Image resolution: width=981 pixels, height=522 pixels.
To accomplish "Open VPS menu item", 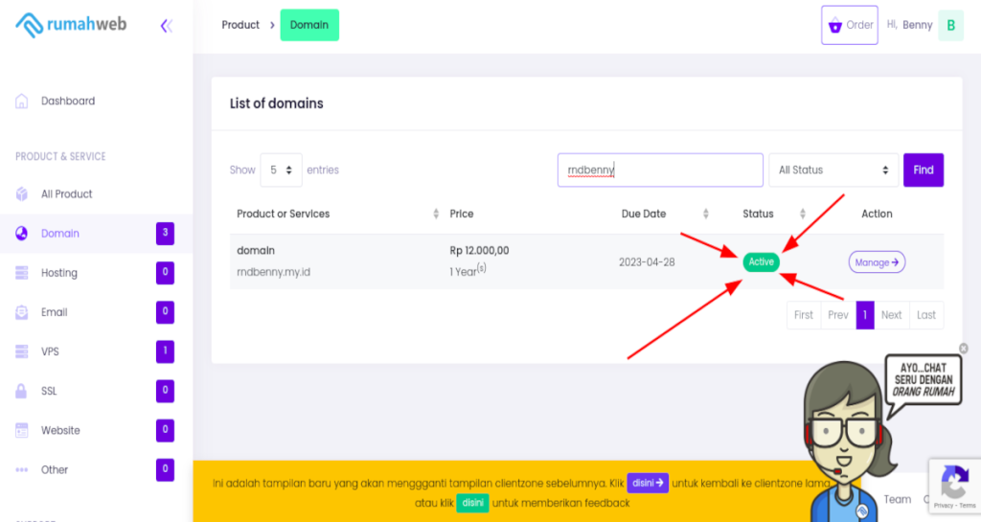I will pos(50,352).
